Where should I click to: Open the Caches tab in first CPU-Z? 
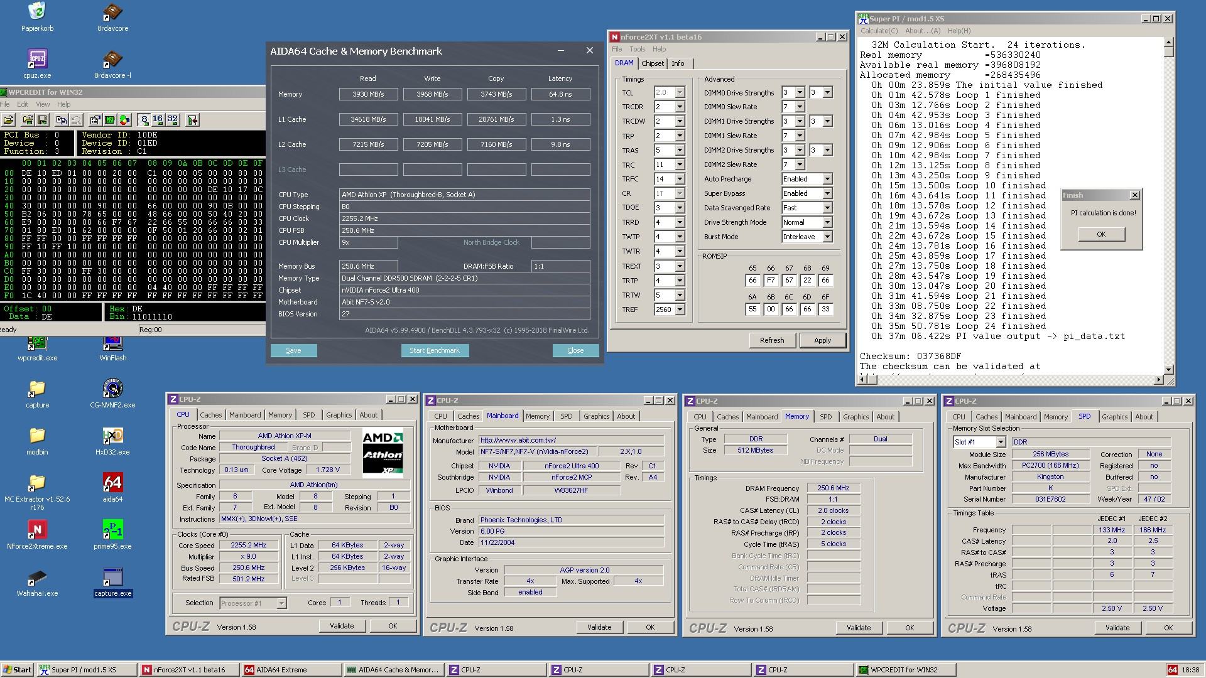[210, 415]
